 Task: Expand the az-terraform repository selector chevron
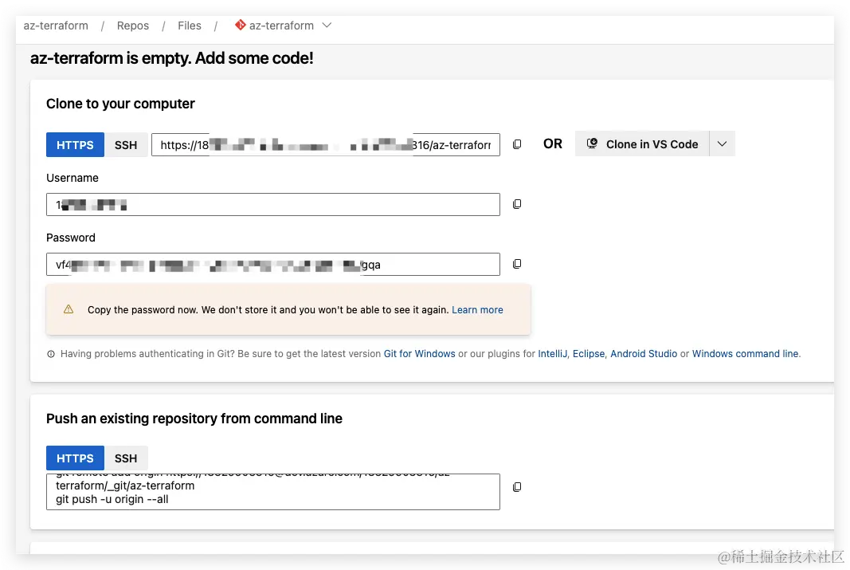[327, 25]
